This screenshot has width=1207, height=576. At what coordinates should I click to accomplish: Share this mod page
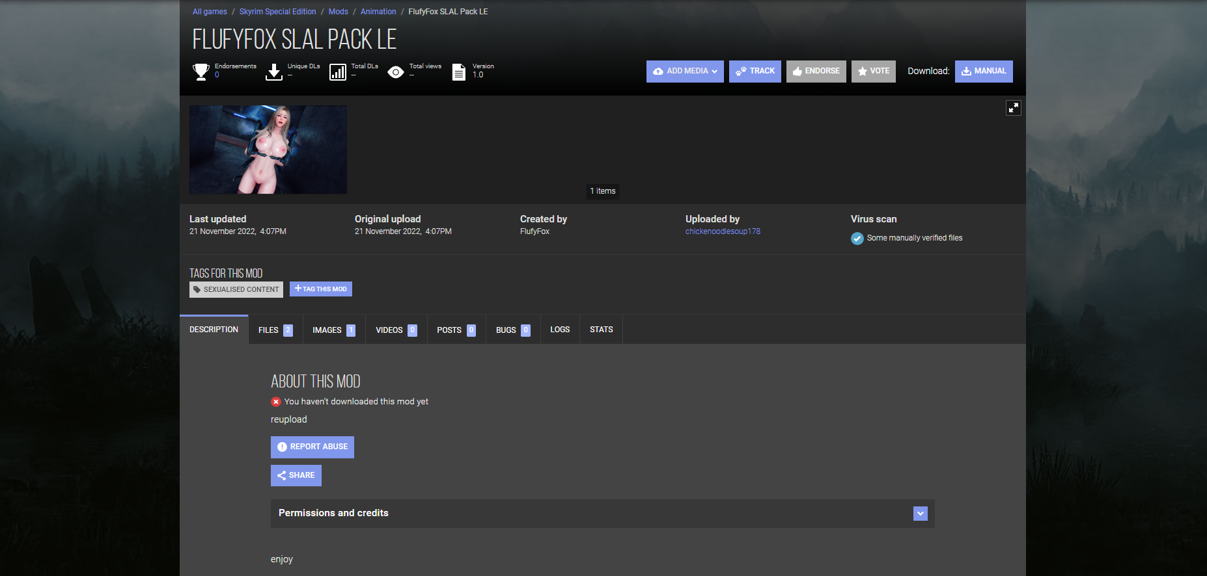click(x=296, y=475)
